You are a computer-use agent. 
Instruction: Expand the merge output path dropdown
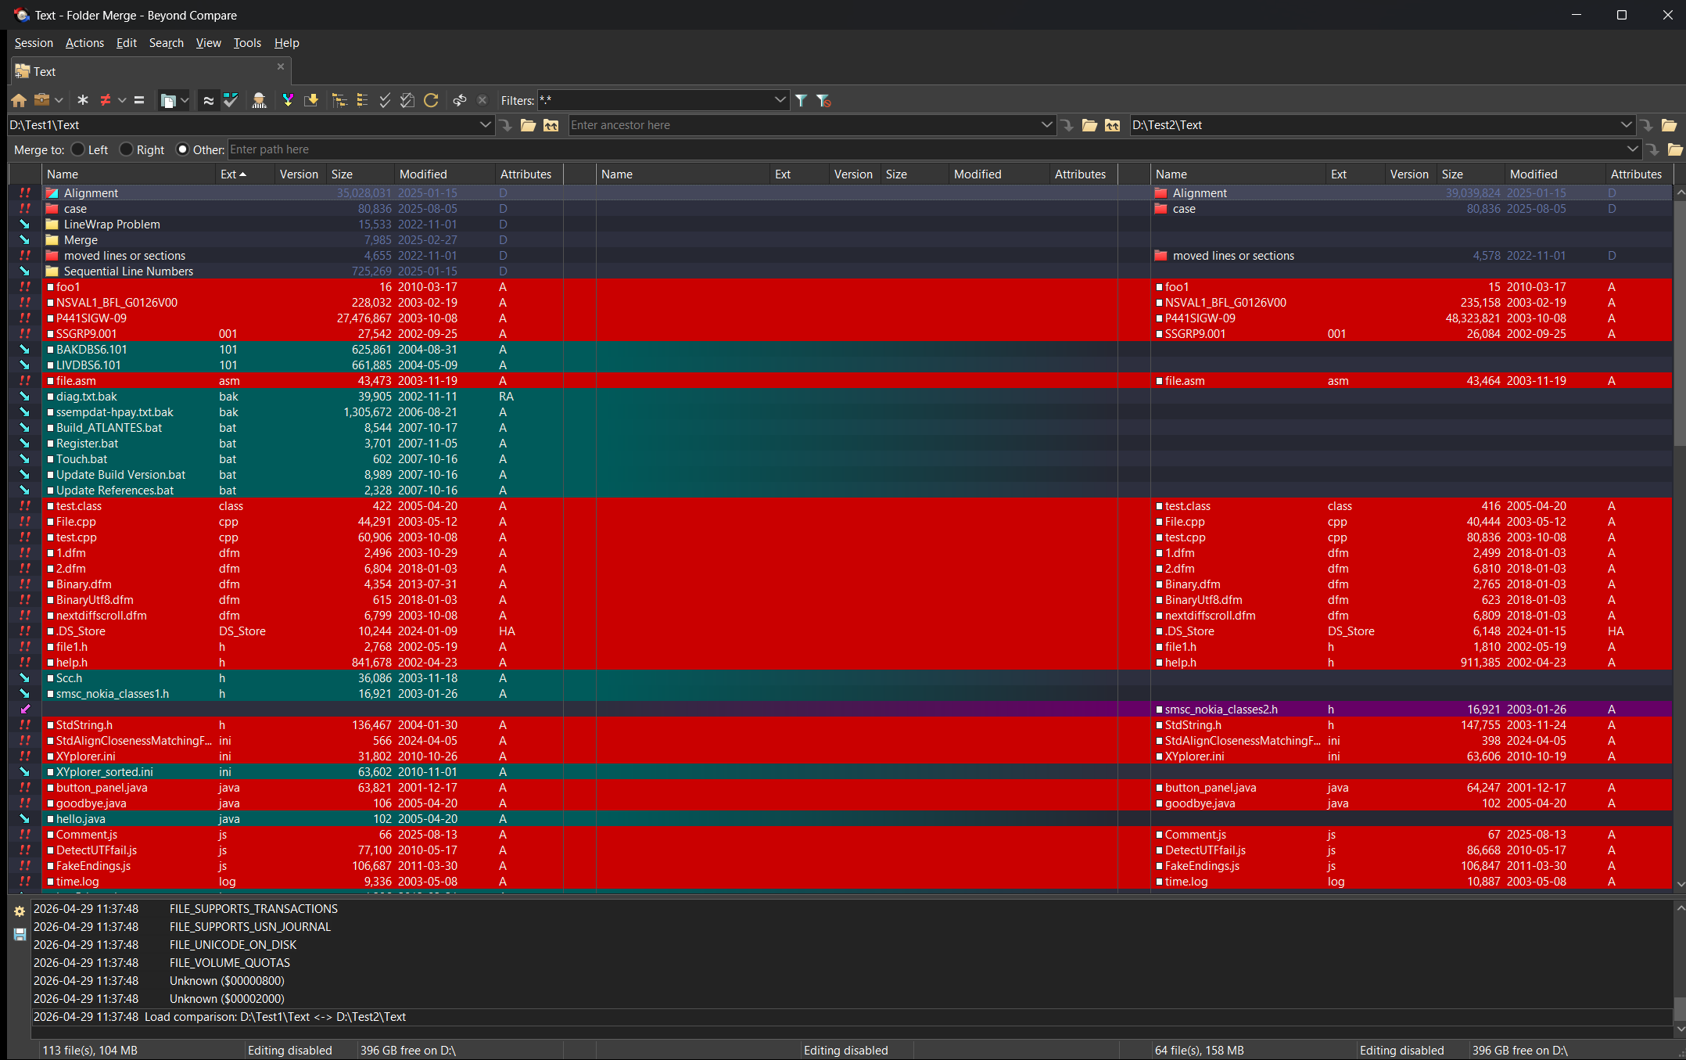point(1632,149)
